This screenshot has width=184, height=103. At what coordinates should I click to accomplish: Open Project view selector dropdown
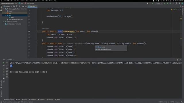8,6
